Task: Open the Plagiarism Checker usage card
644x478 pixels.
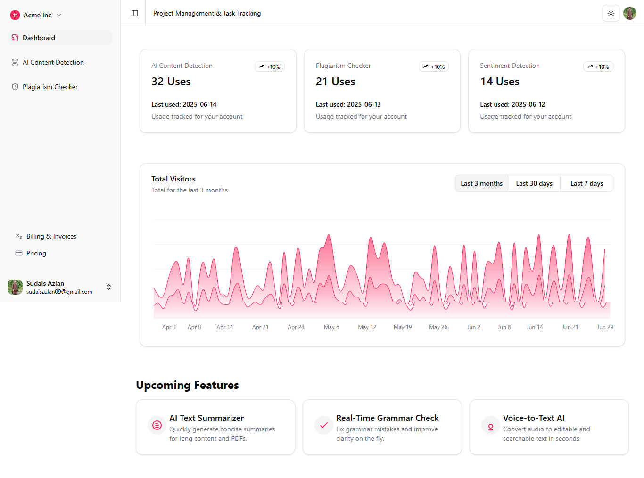Action: [382, 91]
